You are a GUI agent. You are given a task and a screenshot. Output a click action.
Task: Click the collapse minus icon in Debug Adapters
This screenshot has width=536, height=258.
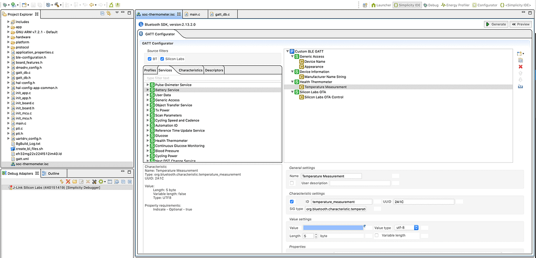coord(124,182)
